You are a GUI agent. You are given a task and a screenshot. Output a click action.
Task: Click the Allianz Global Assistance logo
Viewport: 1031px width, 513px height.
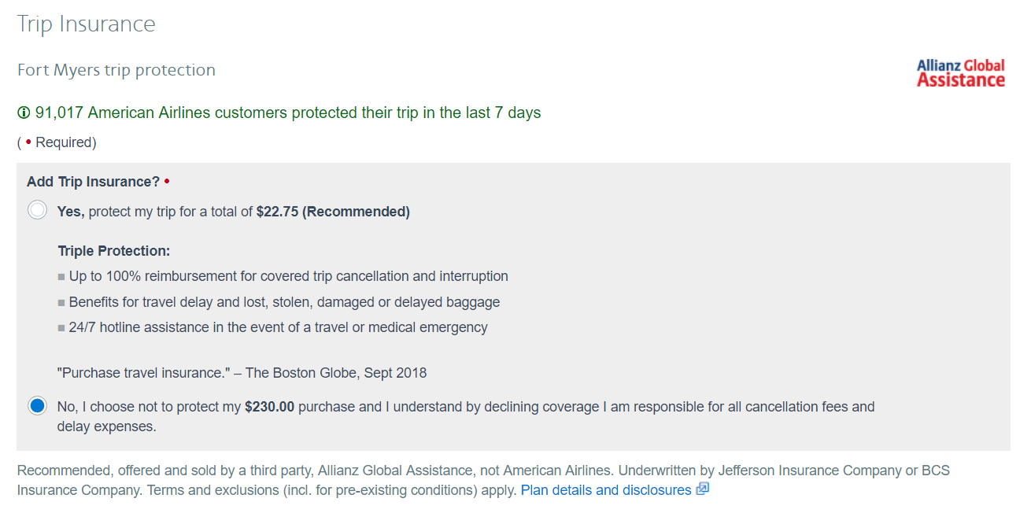pyautogui.click(x=960, y=73)
